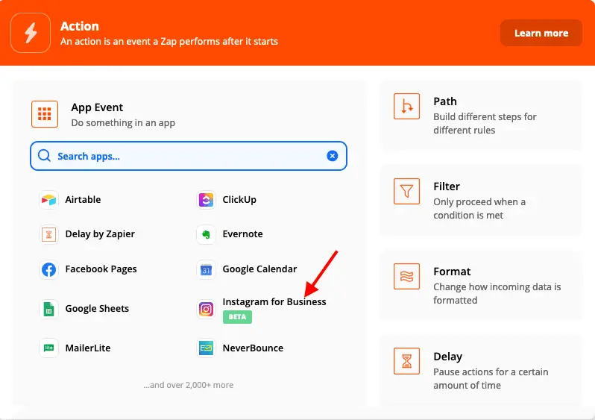This screenshot has width=595, height=420.
Task: Select the Path option title
Action: pos(445,101)
